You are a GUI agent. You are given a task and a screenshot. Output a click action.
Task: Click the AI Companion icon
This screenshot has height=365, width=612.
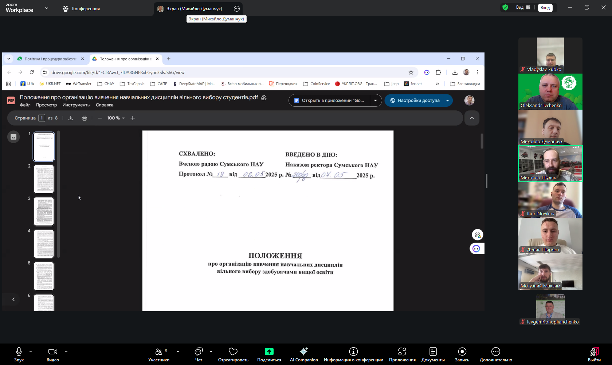tap(303, 352)
